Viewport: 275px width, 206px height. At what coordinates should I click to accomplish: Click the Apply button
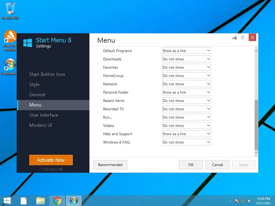244,165
